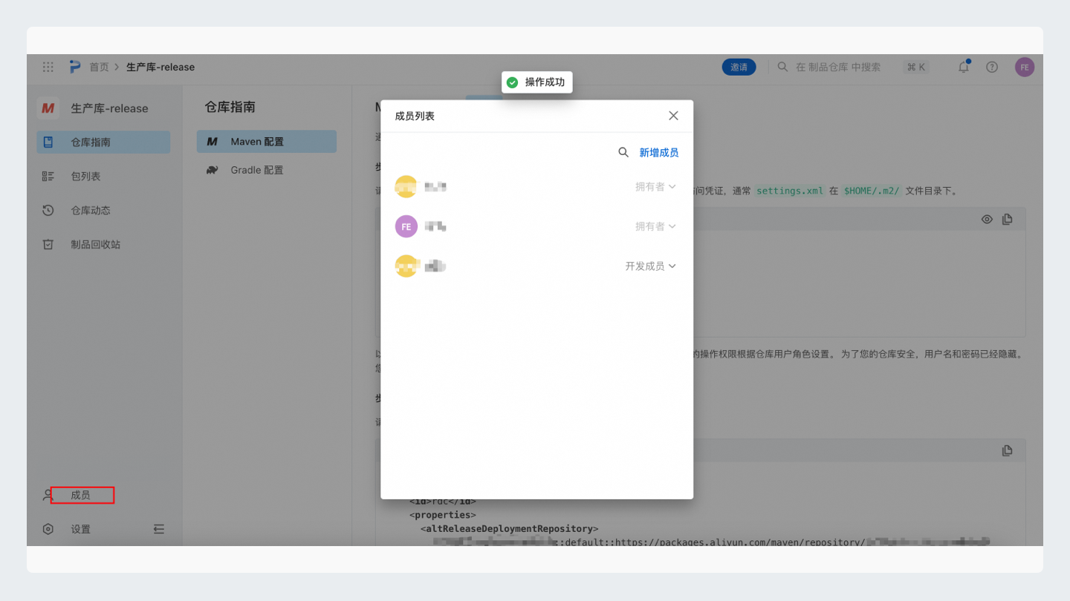
Task: Click the settings.xml code text
Action: tap(790, 191)
